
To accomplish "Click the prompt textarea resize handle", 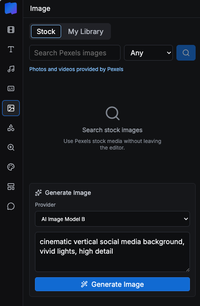I will pos(188,270).
